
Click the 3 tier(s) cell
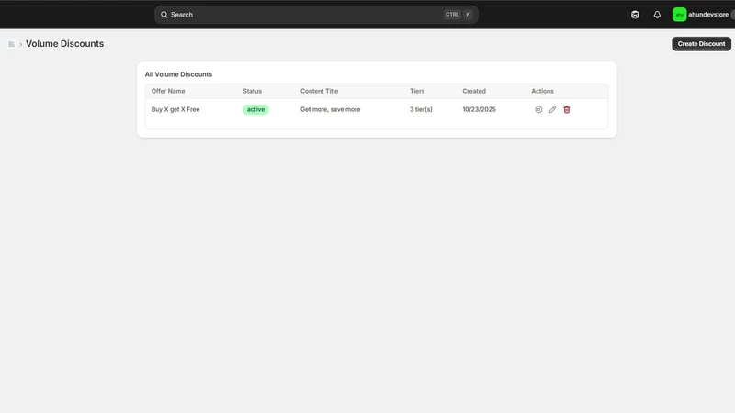(421, 109)
